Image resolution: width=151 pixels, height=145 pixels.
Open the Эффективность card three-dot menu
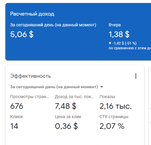136,76
